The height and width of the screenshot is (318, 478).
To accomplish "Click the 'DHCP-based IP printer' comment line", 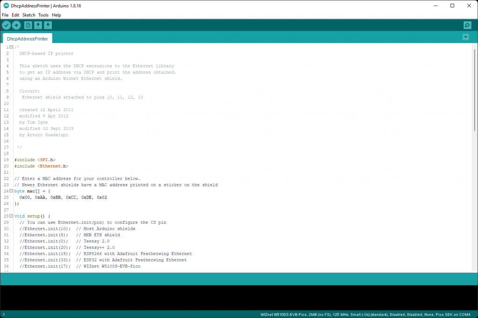I will [46, 53].
